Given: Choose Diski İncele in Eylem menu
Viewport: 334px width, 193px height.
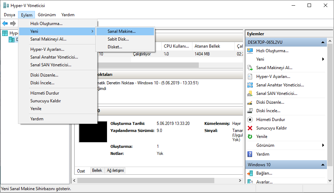Looking at the screenshot, I should tap(58, 83).
